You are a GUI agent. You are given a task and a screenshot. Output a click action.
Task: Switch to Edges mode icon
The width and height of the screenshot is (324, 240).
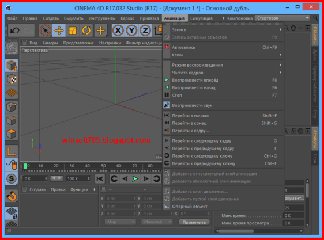pyautogui.click(x=12, y=121)
